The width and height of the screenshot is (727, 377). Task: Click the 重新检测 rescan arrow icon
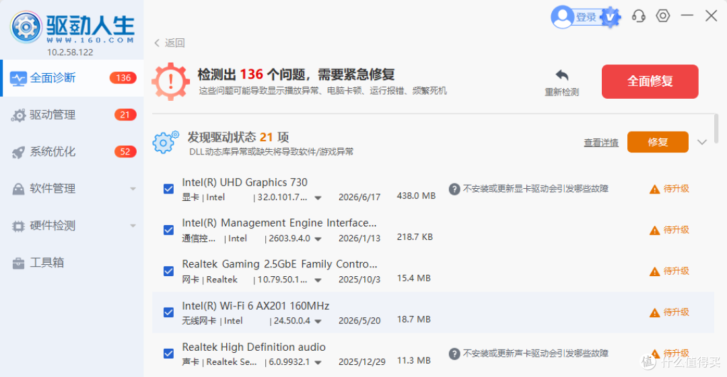(x=561, y=75)
